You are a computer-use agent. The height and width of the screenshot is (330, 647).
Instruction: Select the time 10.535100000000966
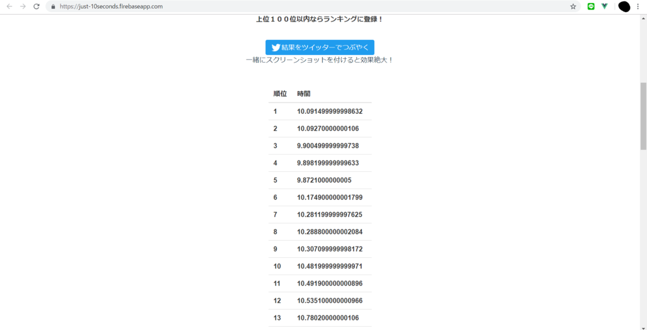[330, 301]
